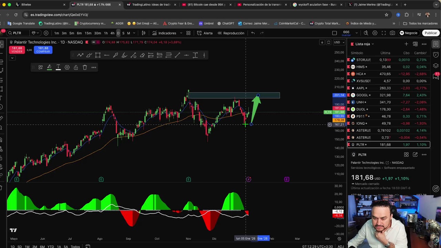Open more options in drawing edit toolbar
Screen dimensions: 441x248
pyautogui.click(x=94, y=68)
